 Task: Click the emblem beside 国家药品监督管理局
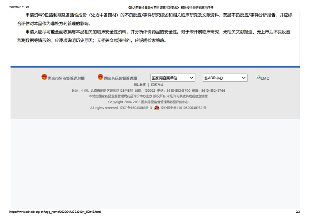coord(100,77)
